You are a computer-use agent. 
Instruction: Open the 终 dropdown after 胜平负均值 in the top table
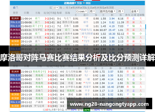tap(121, 11)
